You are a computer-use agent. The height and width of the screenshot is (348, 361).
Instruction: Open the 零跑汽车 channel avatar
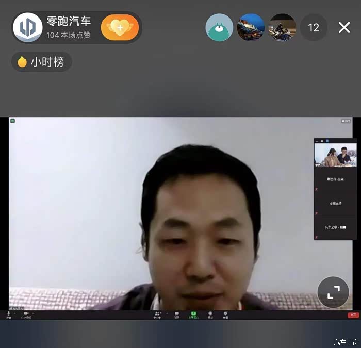pyautogui.click(x=28, y=27)
